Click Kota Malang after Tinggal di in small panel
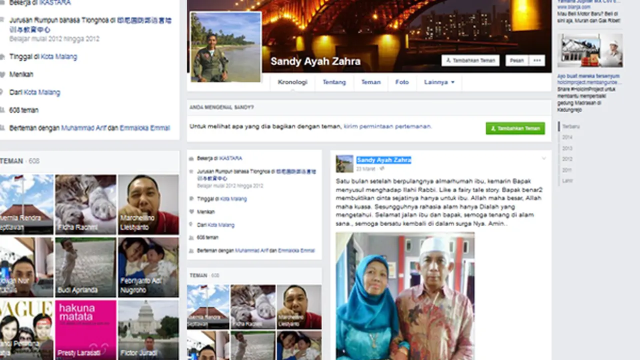 [x=233, y=199]
